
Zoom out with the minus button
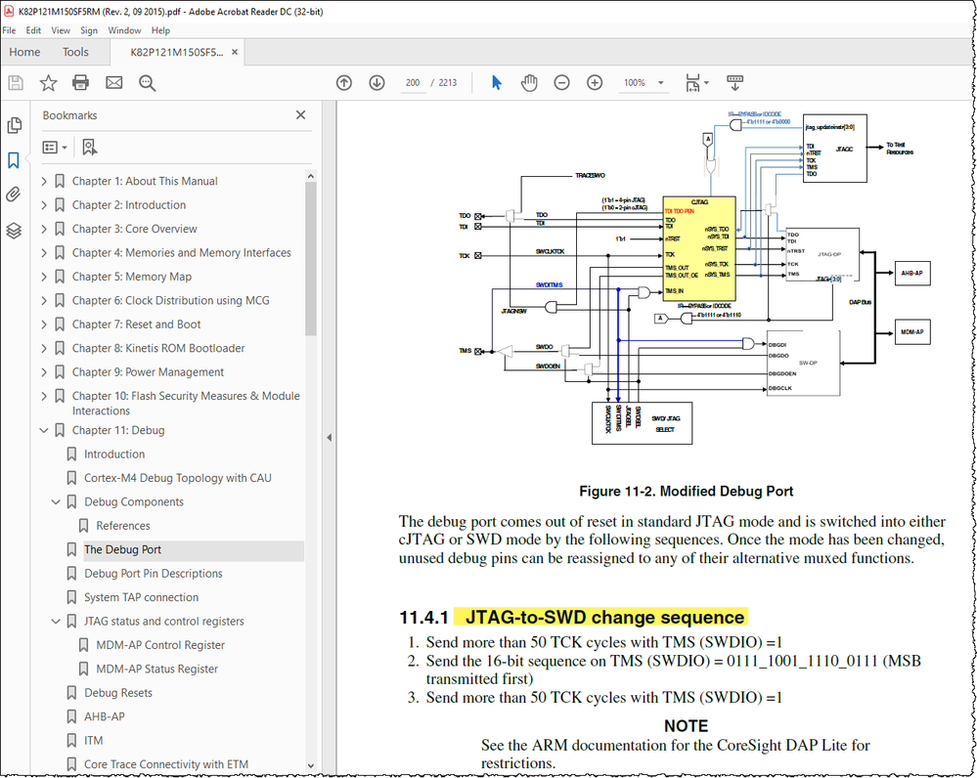[x=561, y=83]
